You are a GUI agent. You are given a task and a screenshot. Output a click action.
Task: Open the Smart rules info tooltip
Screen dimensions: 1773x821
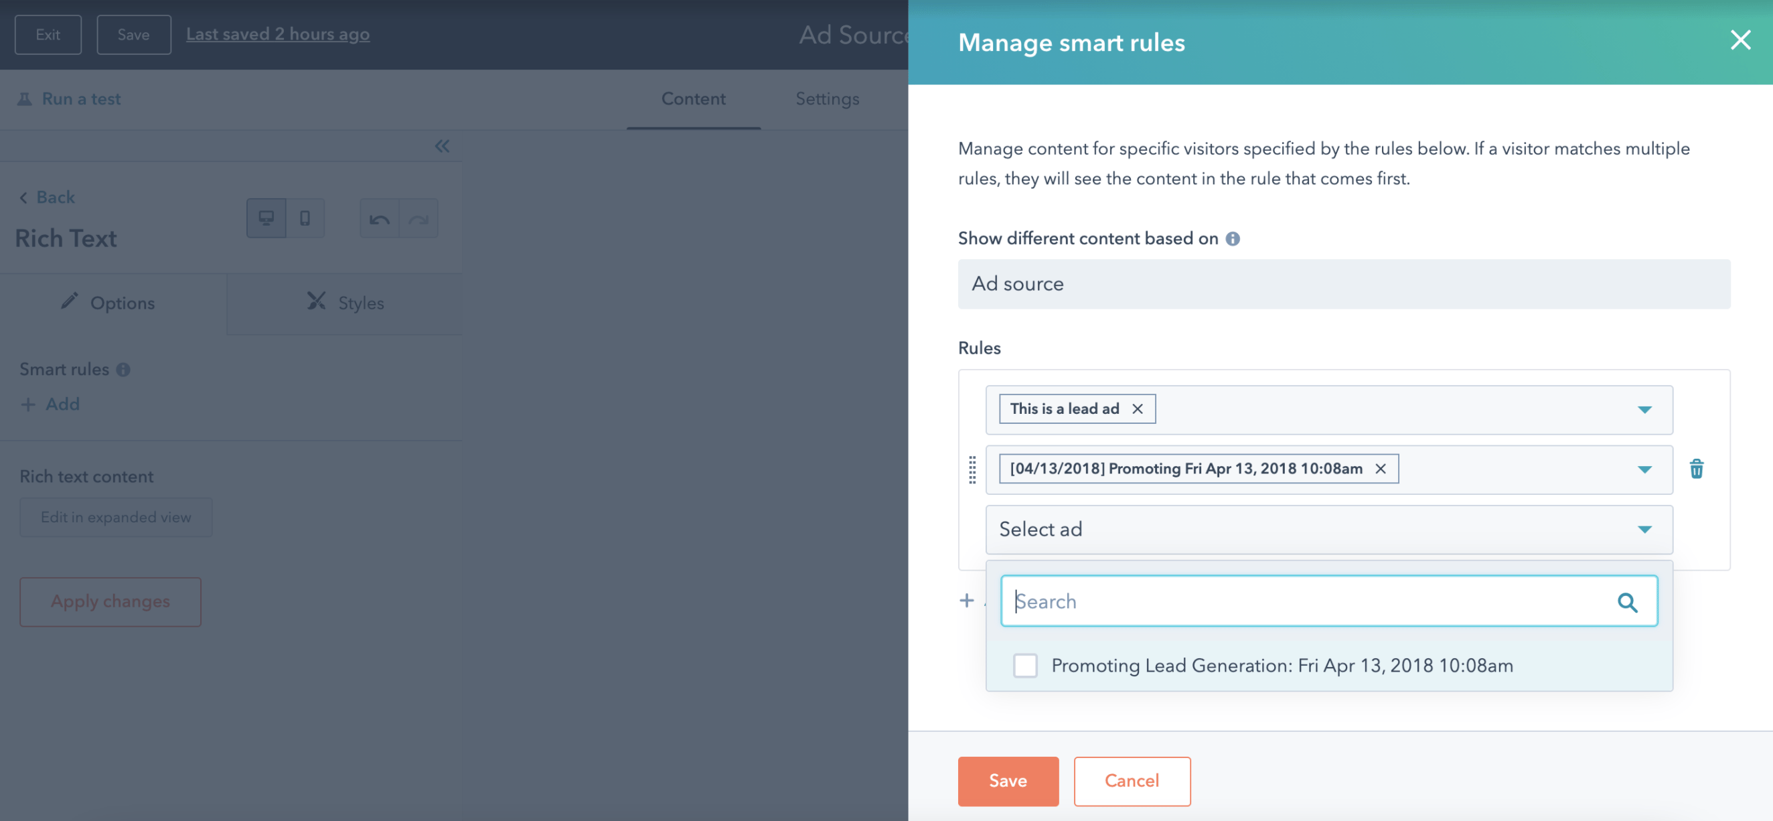pyautogui.click(x=124, y=370)
